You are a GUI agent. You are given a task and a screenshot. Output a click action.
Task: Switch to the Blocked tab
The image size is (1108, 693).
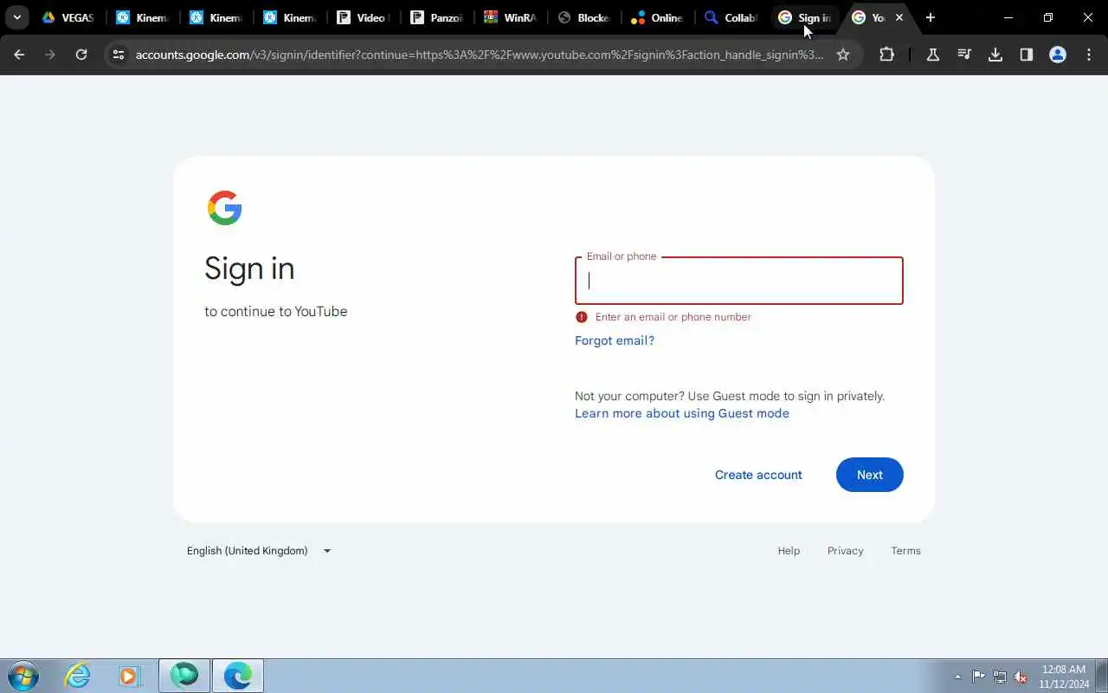click(x=584, y=17)
